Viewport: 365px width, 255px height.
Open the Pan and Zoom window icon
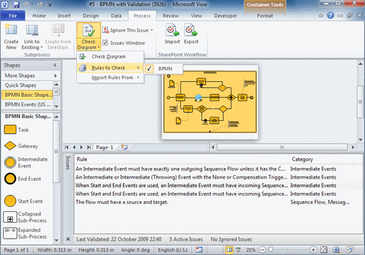(336, 250)
